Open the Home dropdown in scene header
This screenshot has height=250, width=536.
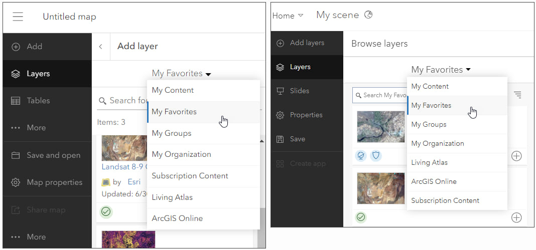coord(288,16)
